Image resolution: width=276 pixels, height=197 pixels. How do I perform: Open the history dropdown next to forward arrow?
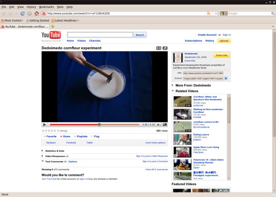pos(16,13)
